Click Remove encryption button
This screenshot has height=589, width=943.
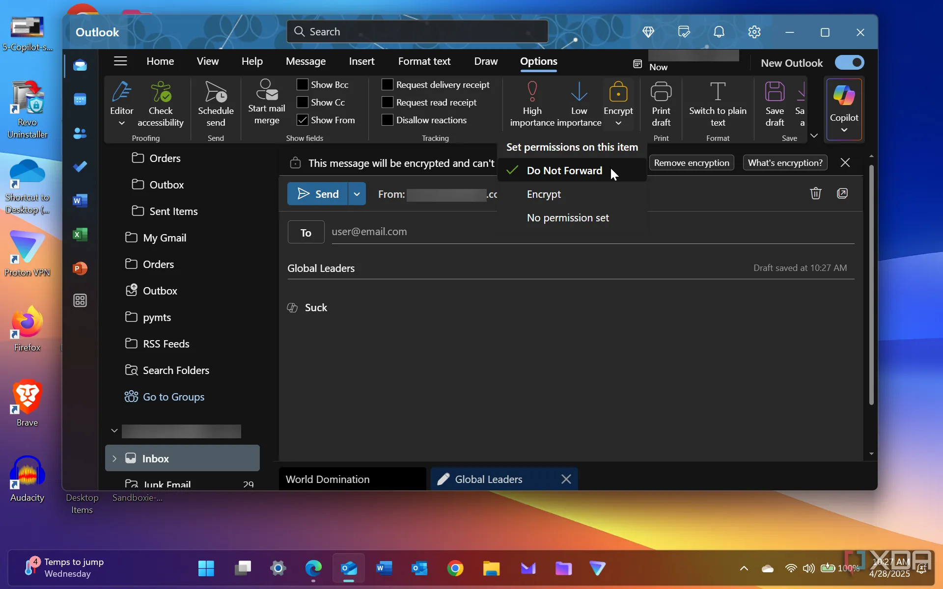691,163
